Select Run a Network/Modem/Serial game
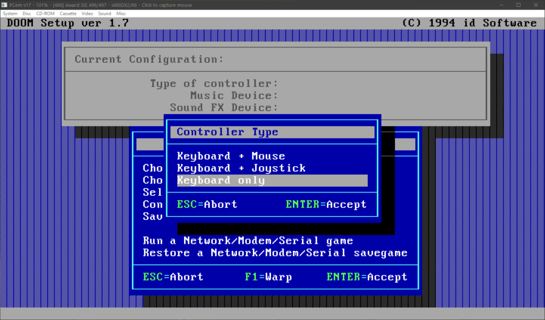The image size is (545, 320). point(248,241)
